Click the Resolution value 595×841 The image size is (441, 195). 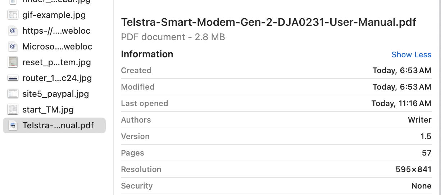pos(413,169)
